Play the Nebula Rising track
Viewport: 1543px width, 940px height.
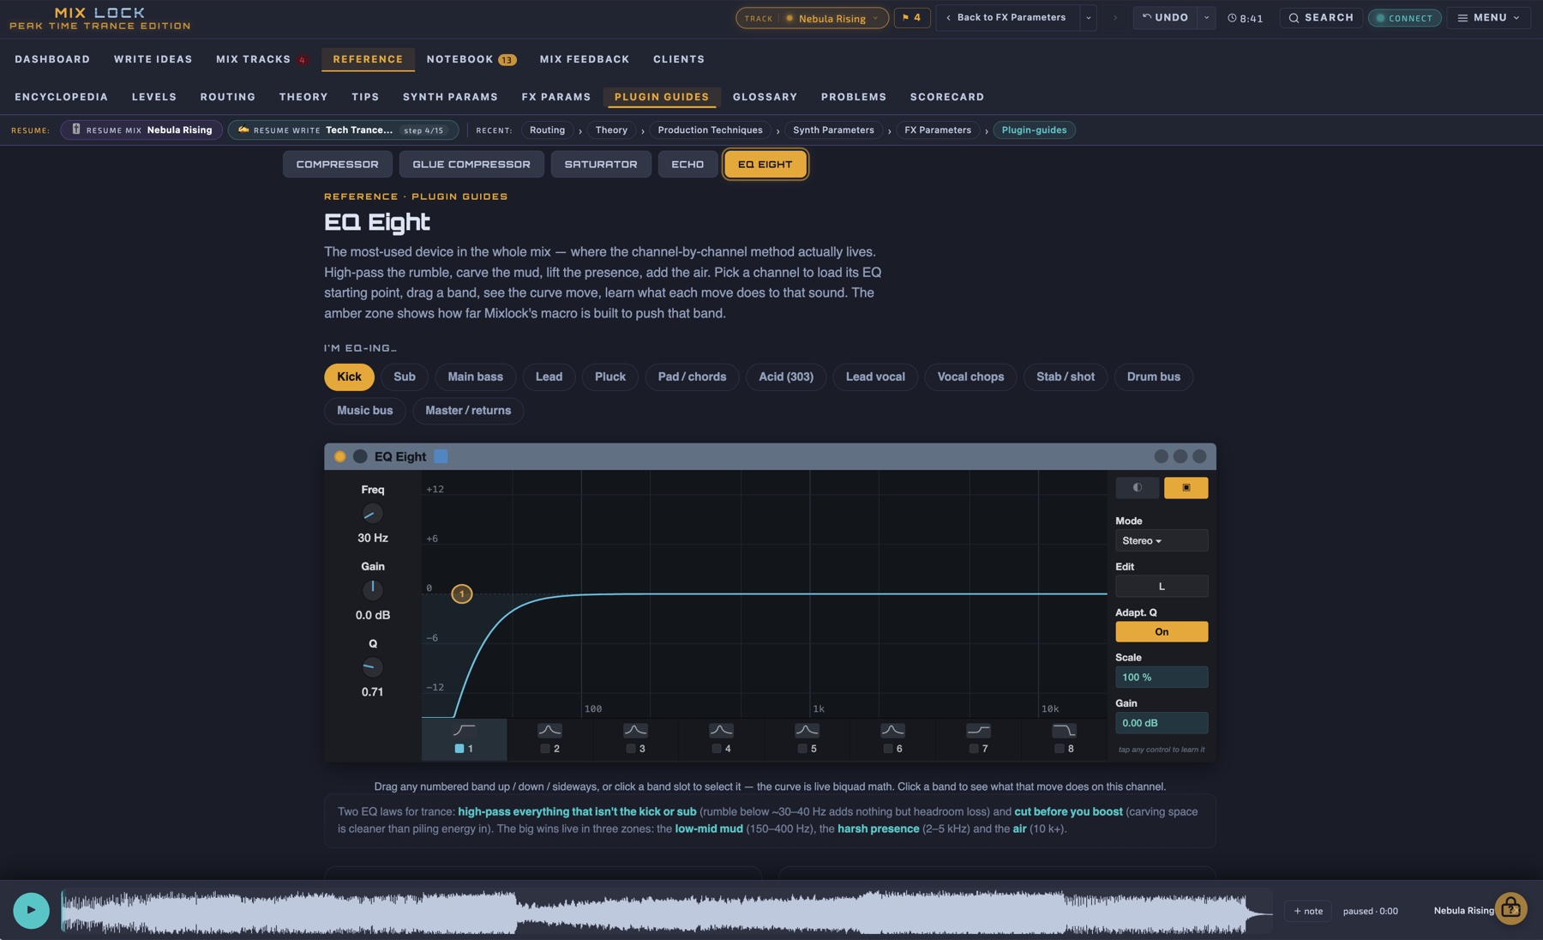pyautogui.click(x=32, y=910)
